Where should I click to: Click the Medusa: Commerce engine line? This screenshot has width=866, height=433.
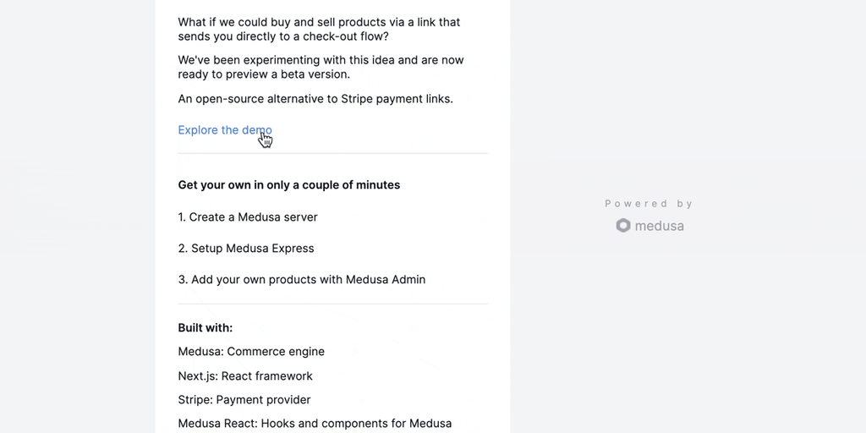[x=251, y=352]
